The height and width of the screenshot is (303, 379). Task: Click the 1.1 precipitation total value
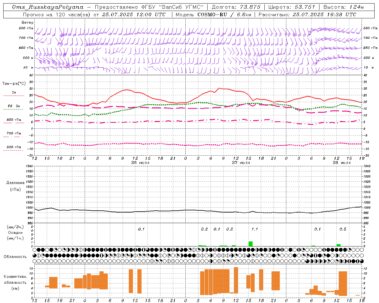255,229
